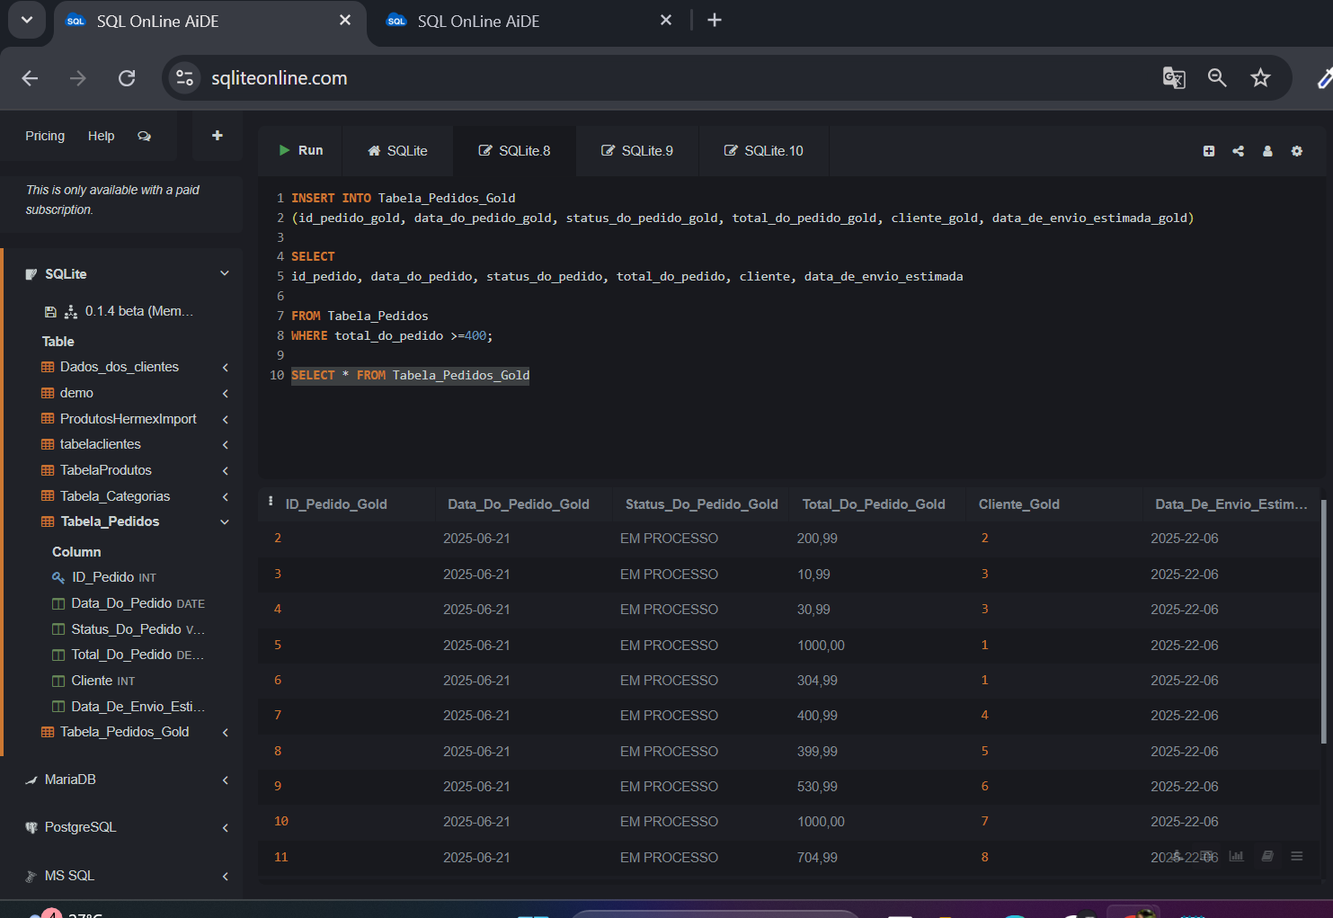Switch results to table view icon
The width and height of the screenshot is (1333, 918).
coord(1207,856)
